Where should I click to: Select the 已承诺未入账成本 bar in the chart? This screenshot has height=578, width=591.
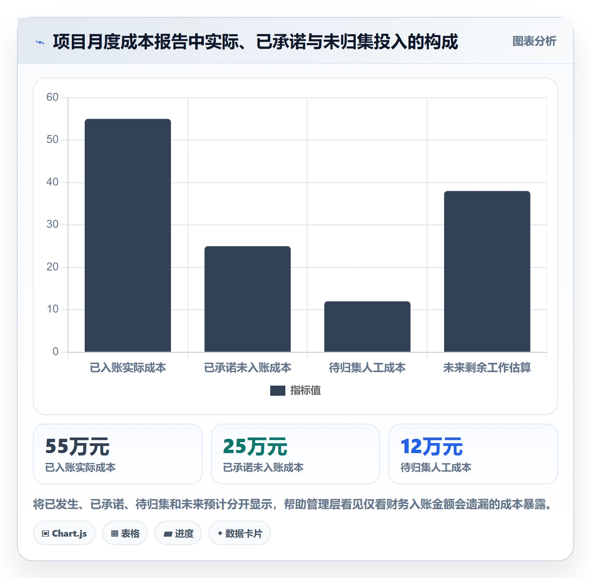(248, 299)
